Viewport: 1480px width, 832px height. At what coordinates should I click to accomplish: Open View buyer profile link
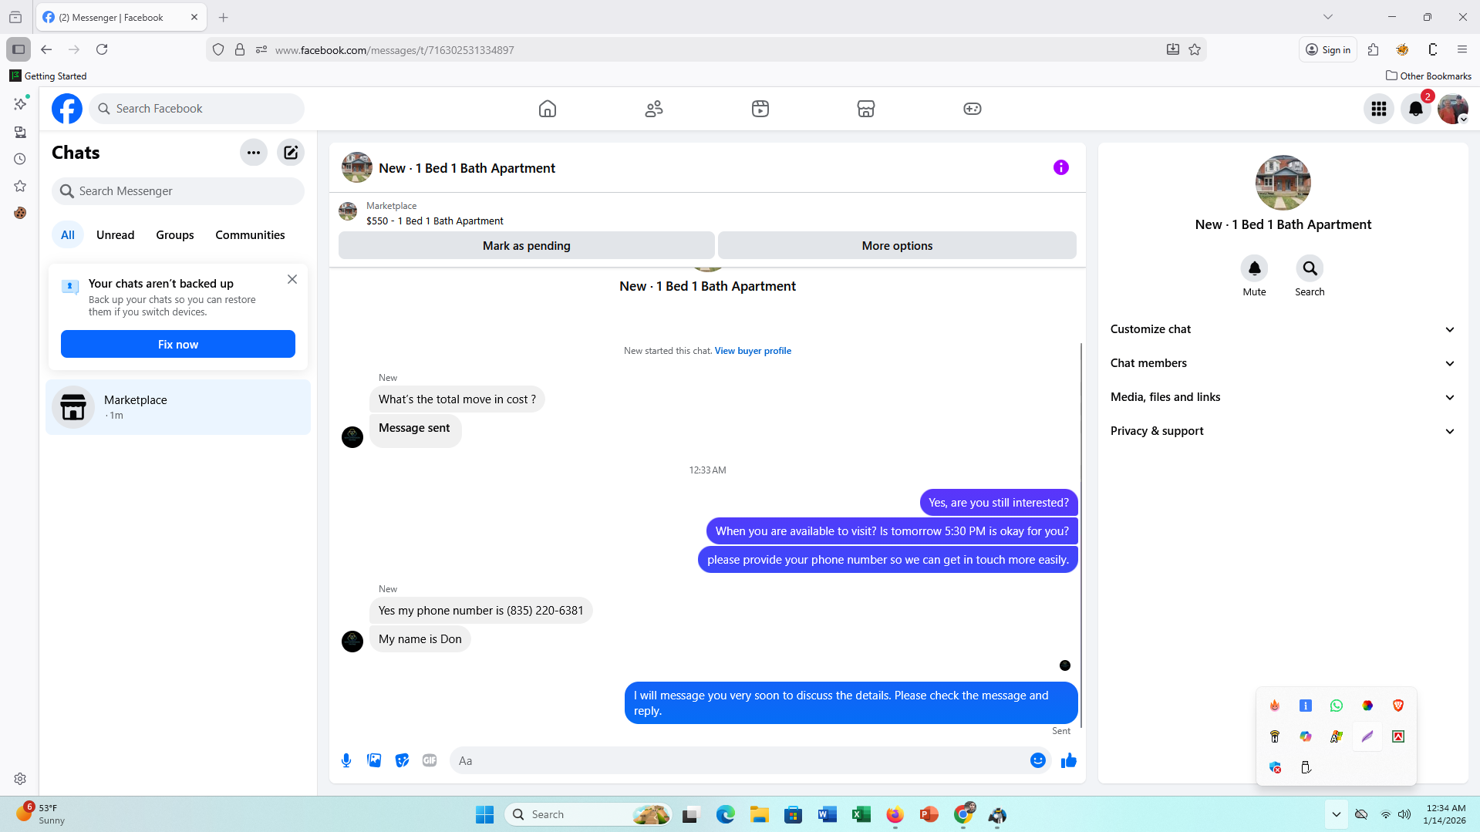click(753, 351)
